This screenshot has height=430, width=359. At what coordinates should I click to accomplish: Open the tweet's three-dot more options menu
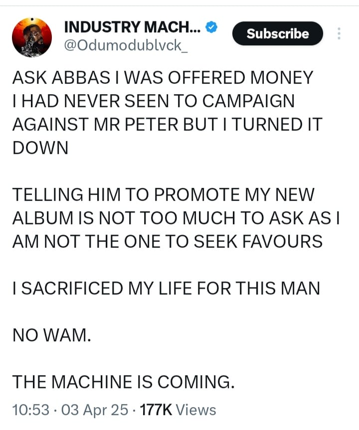339,33
